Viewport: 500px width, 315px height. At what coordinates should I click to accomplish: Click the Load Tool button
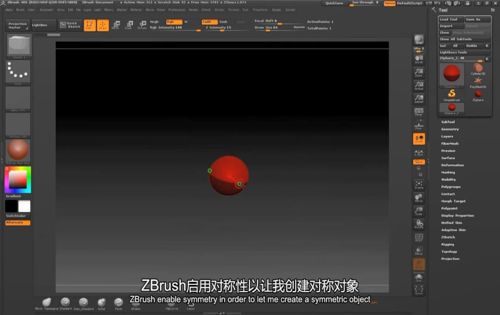pyautogui.click(x=451, y=19)
